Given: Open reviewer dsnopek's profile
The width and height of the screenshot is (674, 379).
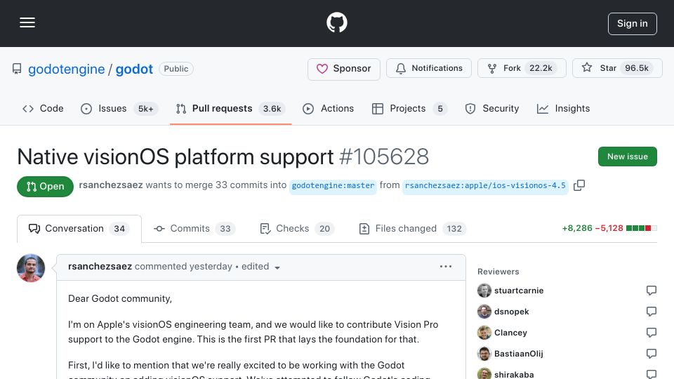Looking at the screenshot, I should pyautogui.click(x=512, y=312).
